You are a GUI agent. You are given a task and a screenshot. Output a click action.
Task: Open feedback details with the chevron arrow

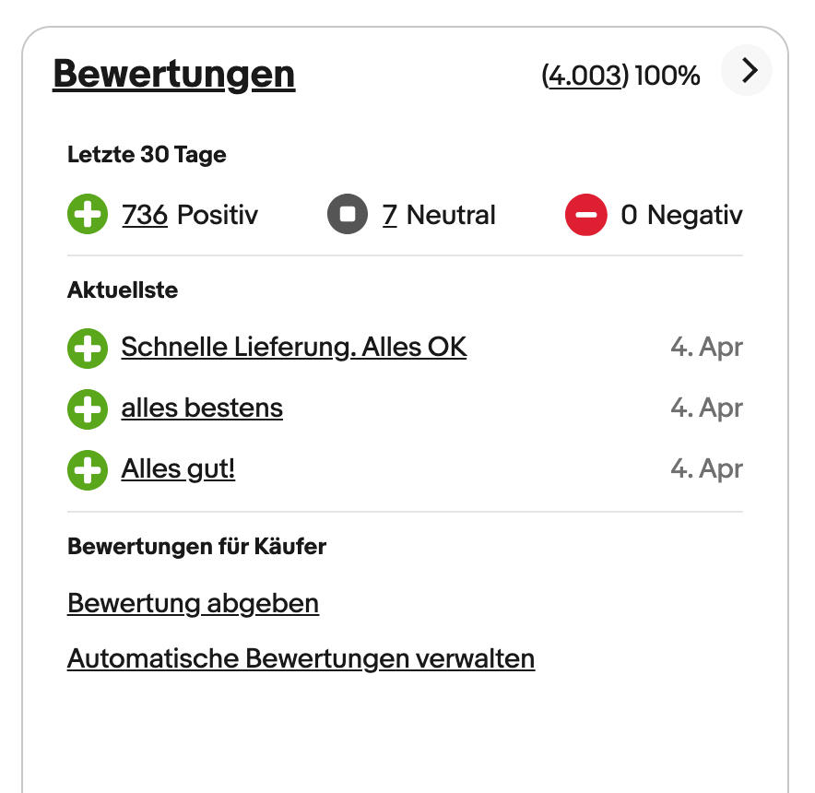pyautogui.click(x=746, y=71)
